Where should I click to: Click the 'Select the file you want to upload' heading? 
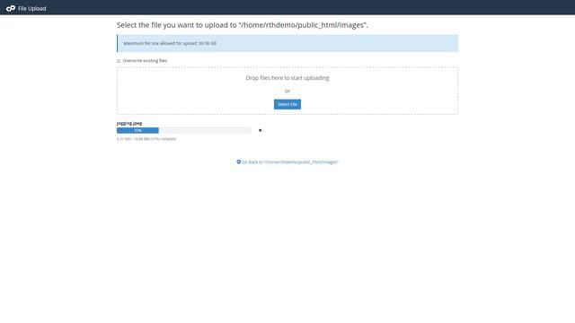pyautogui.click(x=242, y=25)
